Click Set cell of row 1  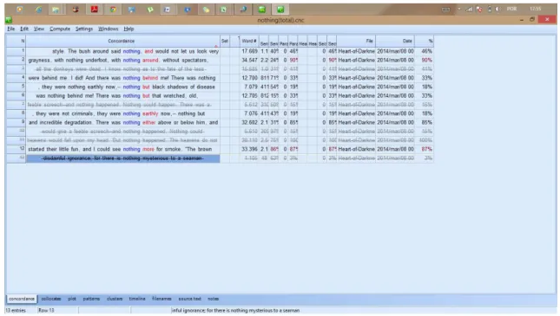pyautogui.click(x=225, y=51)
